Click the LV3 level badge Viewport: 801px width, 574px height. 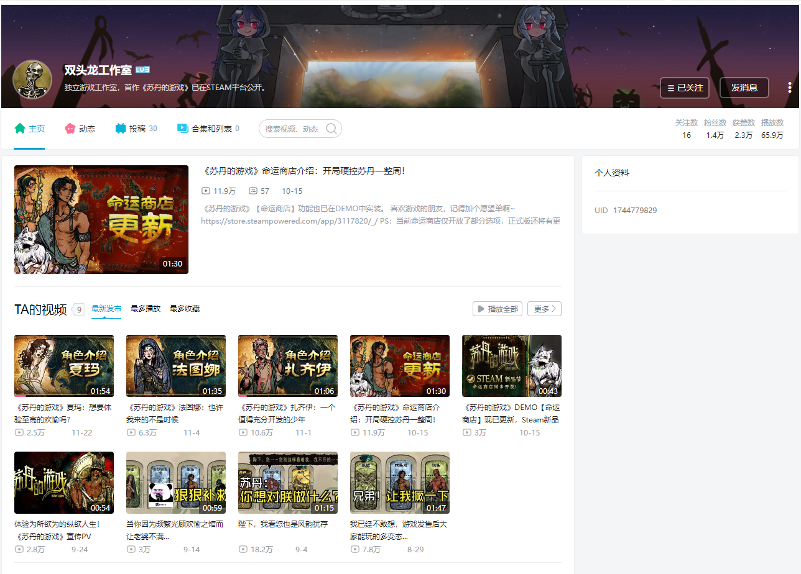pyautogui.click(x=142, y=70)
